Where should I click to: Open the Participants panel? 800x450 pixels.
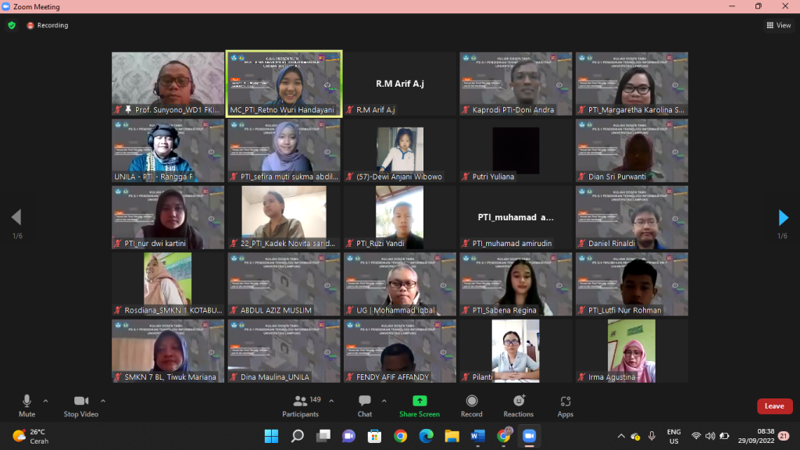(x=300, y=405)
